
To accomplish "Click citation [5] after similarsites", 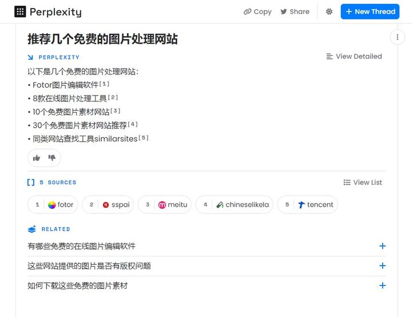I will [x=144, y=138].
